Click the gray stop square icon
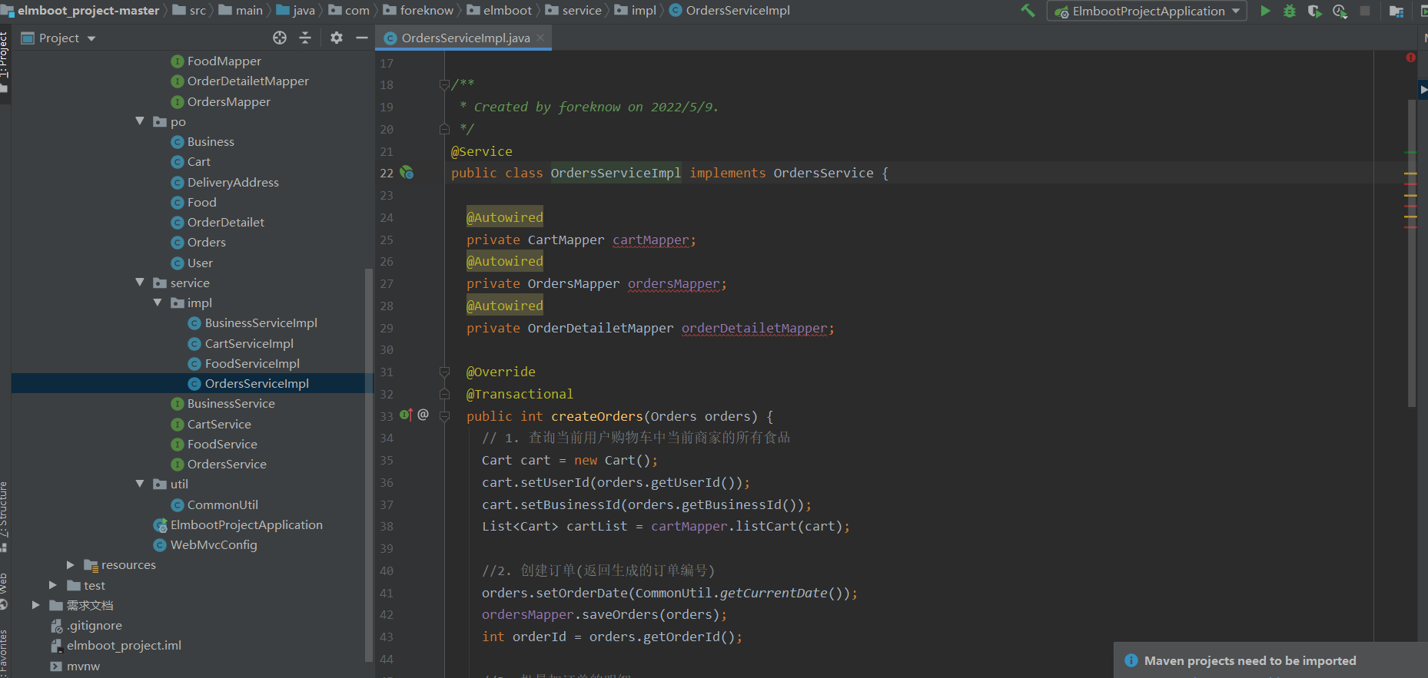 coord(1365,11)
